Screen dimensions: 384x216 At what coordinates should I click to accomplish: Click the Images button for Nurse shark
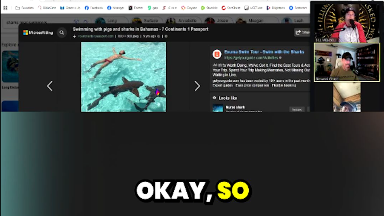pyautogui.click(x=297, y=109)
